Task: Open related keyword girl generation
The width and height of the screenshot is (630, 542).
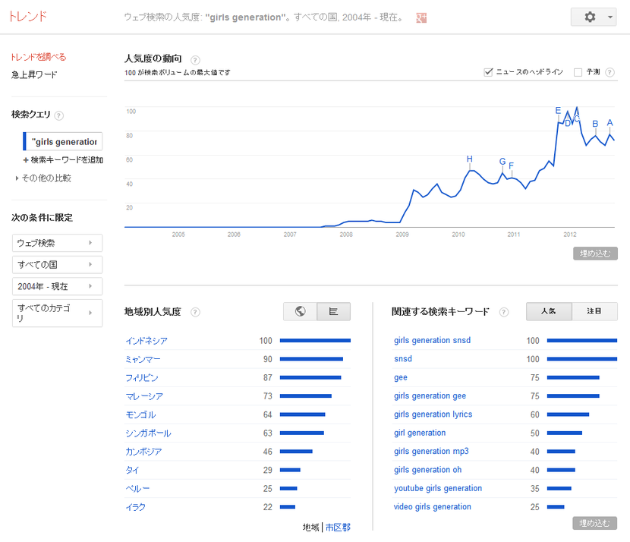Action: [420, 433]
